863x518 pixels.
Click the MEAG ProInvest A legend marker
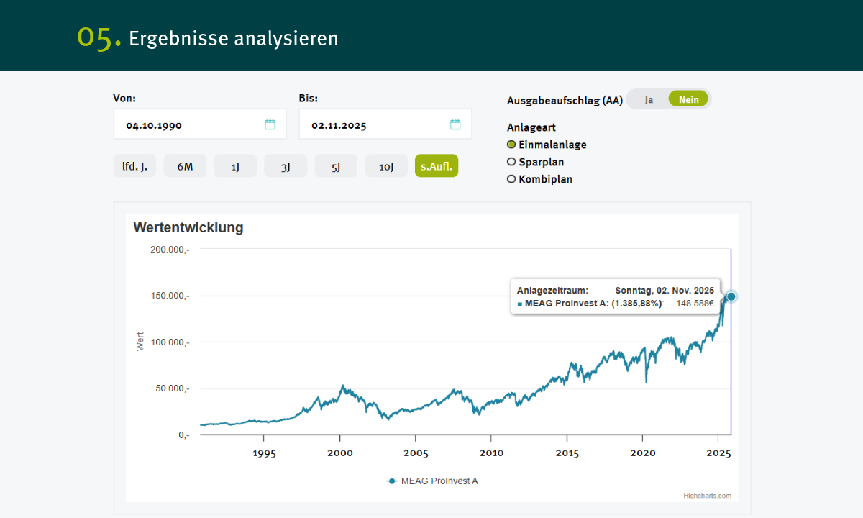[x=392, y=481]
